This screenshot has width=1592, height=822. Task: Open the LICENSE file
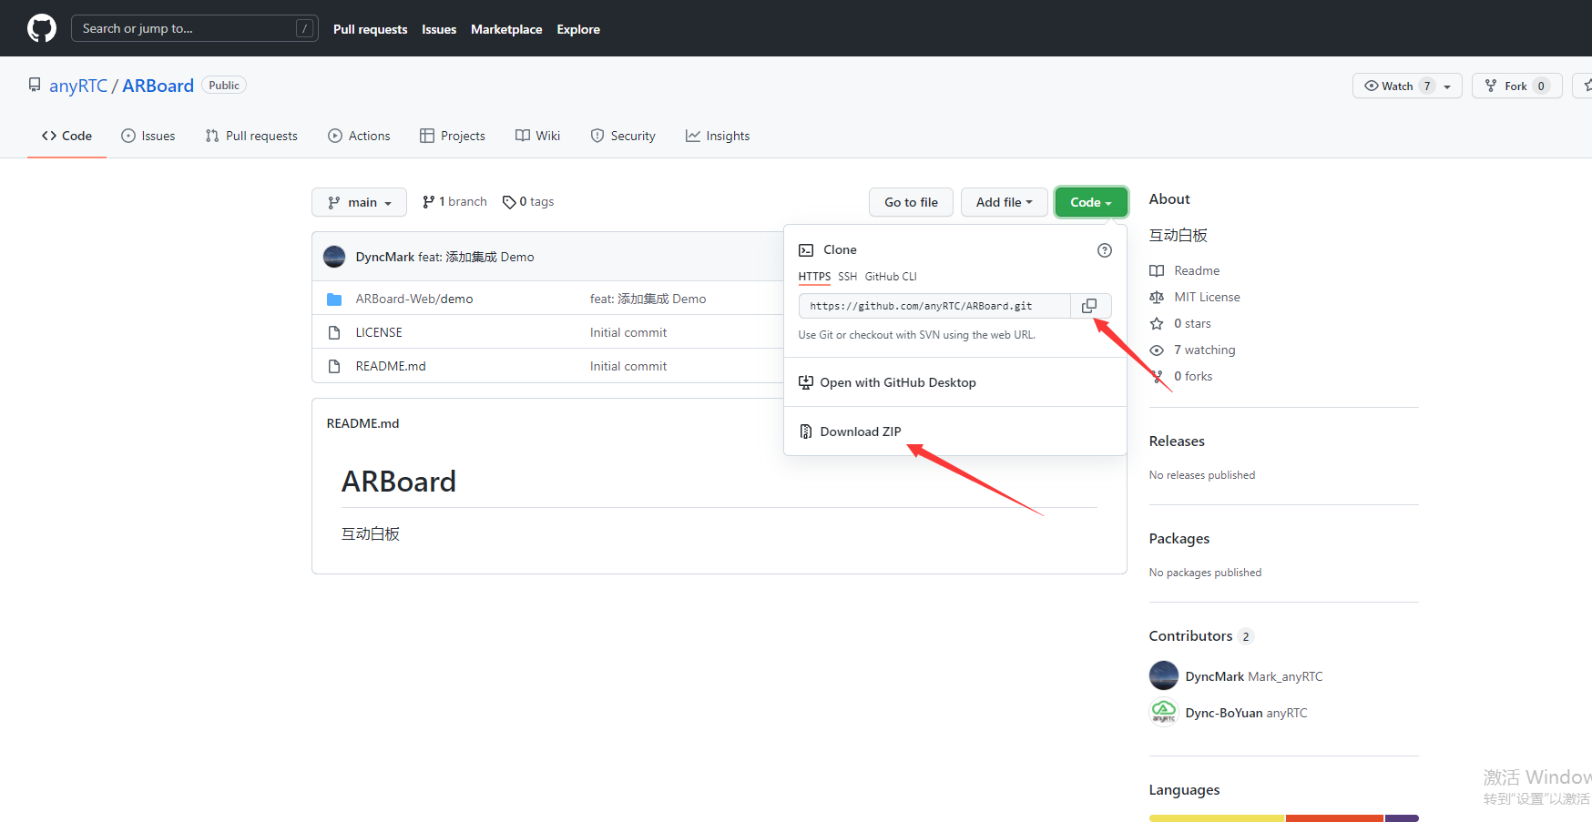(379, 332)
